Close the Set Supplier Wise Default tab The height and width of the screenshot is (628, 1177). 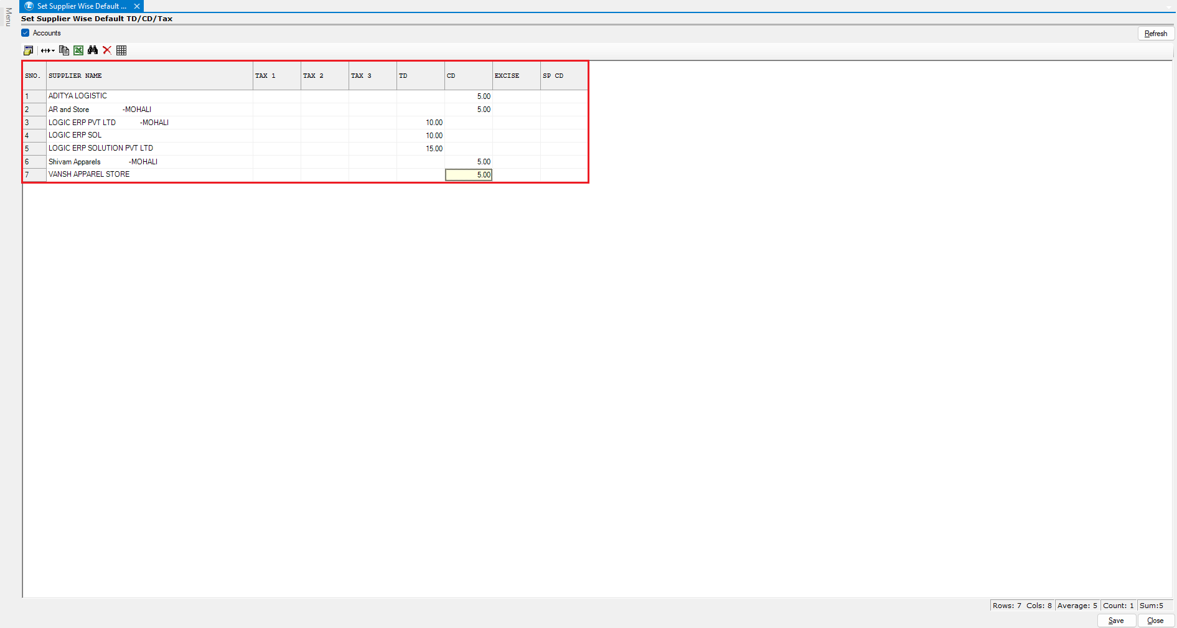tap(137, 6)
